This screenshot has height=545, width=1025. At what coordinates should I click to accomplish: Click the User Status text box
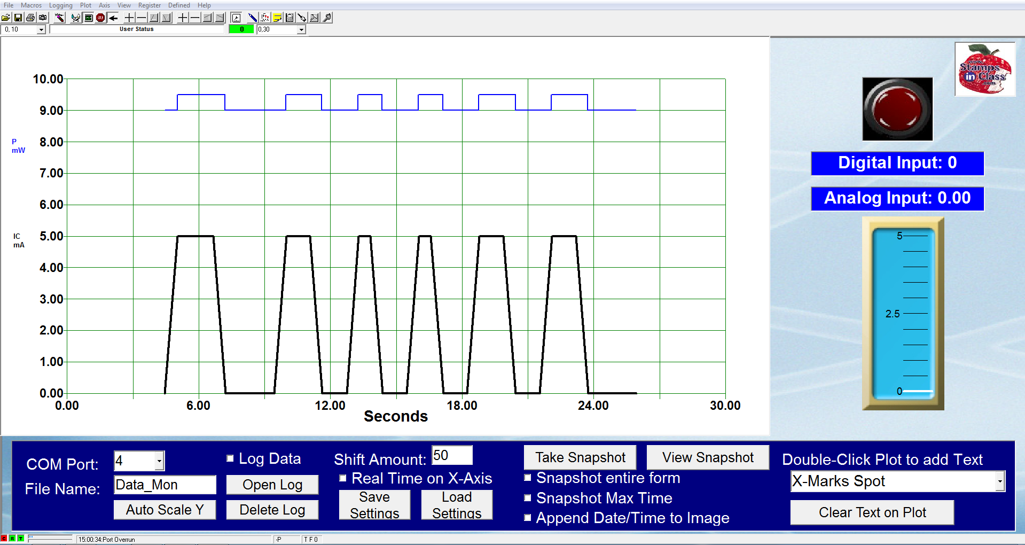pos(137,29)
